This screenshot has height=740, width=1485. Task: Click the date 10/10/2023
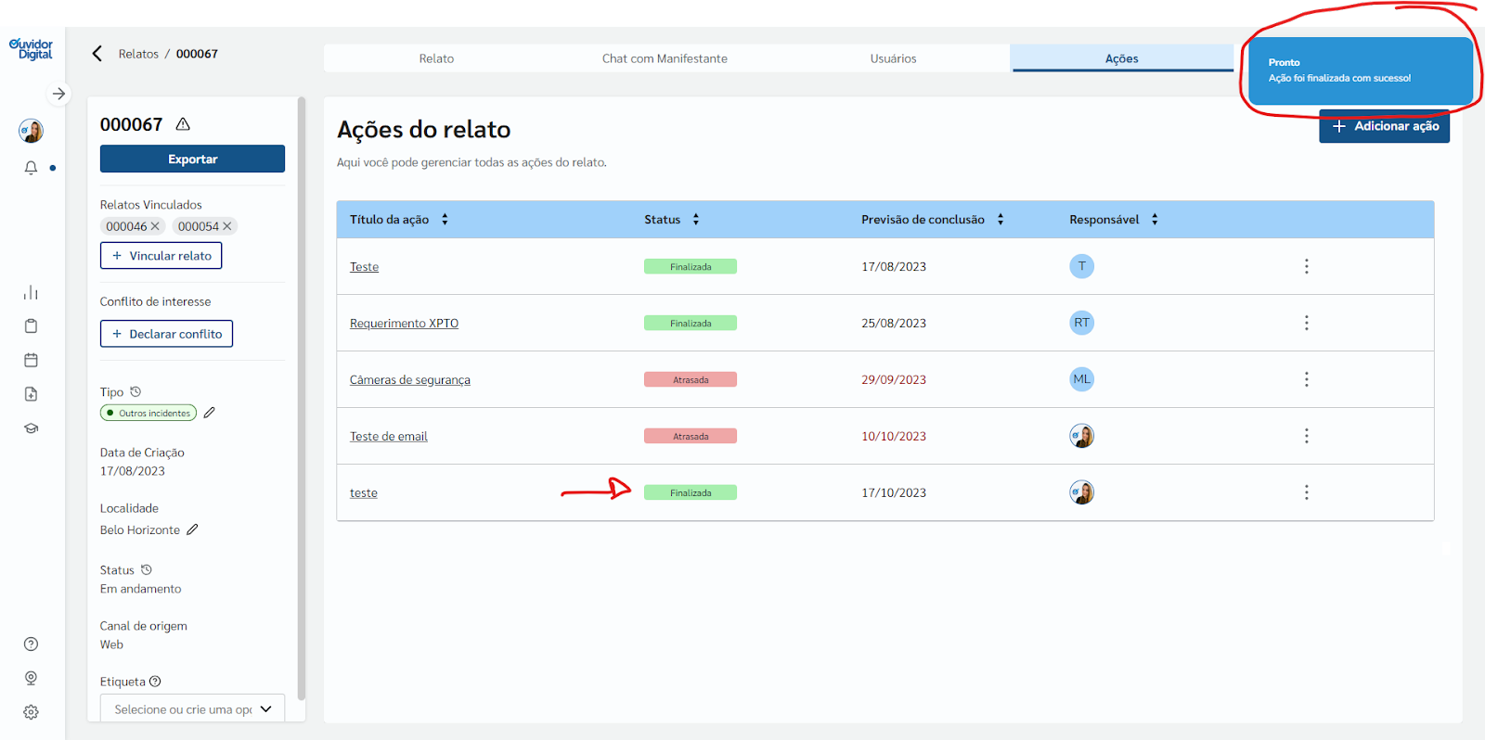894,436
